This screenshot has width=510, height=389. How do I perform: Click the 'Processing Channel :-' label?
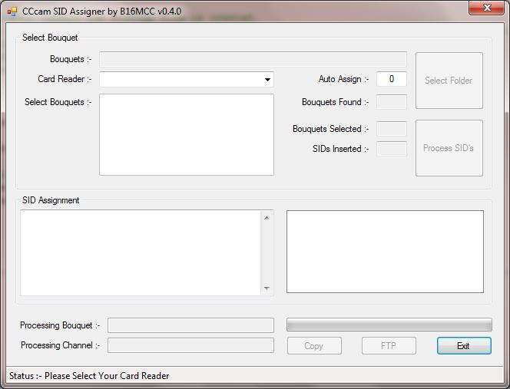click(x=61, y=345)
